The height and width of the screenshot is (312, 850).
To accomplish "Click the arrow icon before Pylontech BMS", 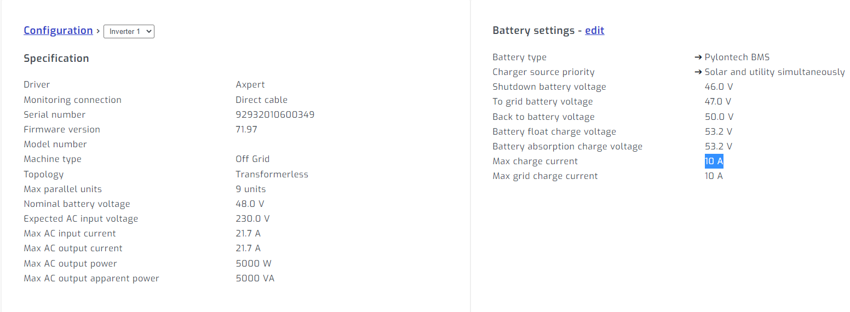I will pos(698,57).
